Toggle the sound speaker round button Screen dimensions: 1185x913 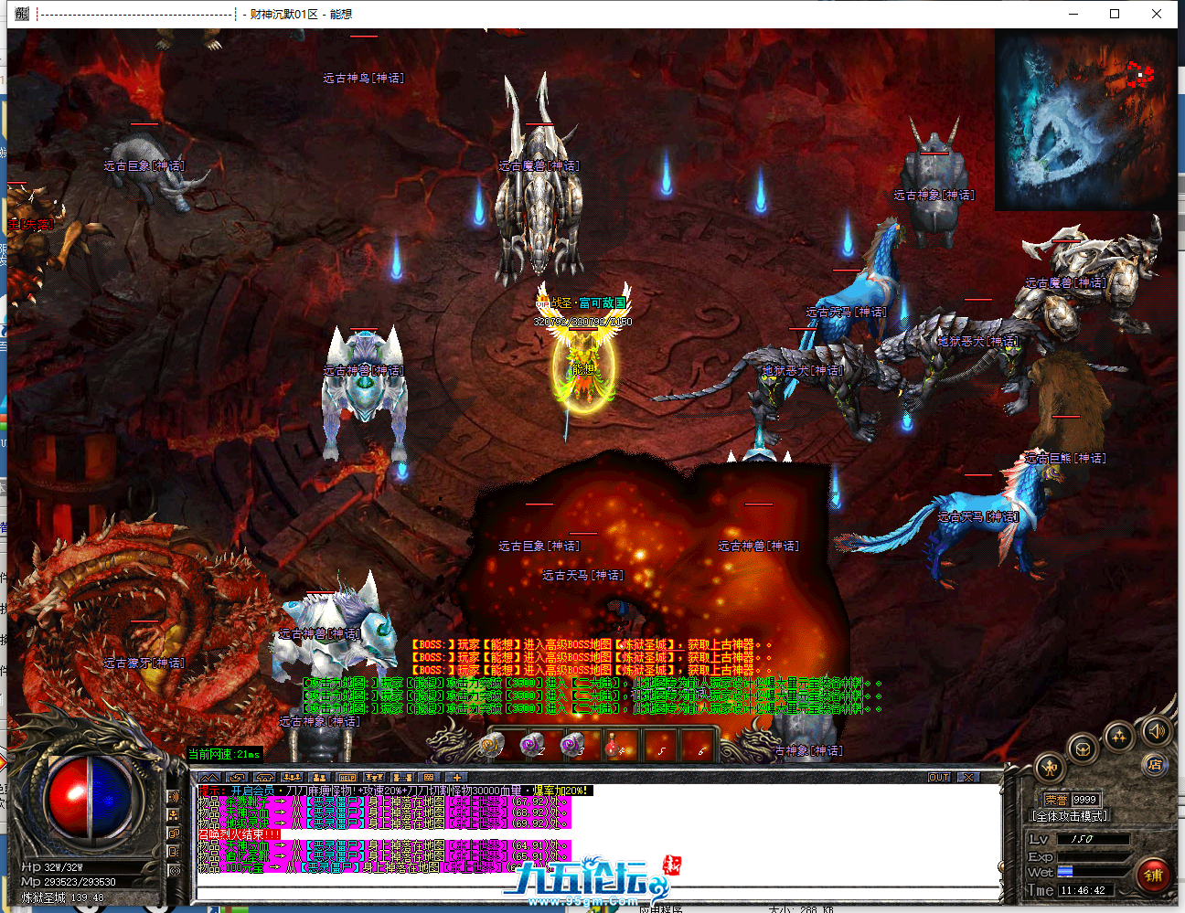(x=1156, y=730)
